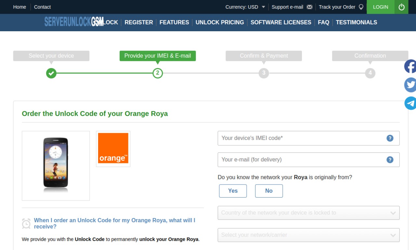This screenshot has width=416, height=250.
Task: Click the Track your Order location icon
Action: pyautogui.click(x=361, y=7)
